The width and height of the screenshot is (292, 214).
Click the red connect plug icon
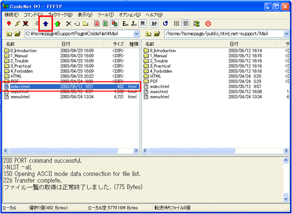point(9,24)
